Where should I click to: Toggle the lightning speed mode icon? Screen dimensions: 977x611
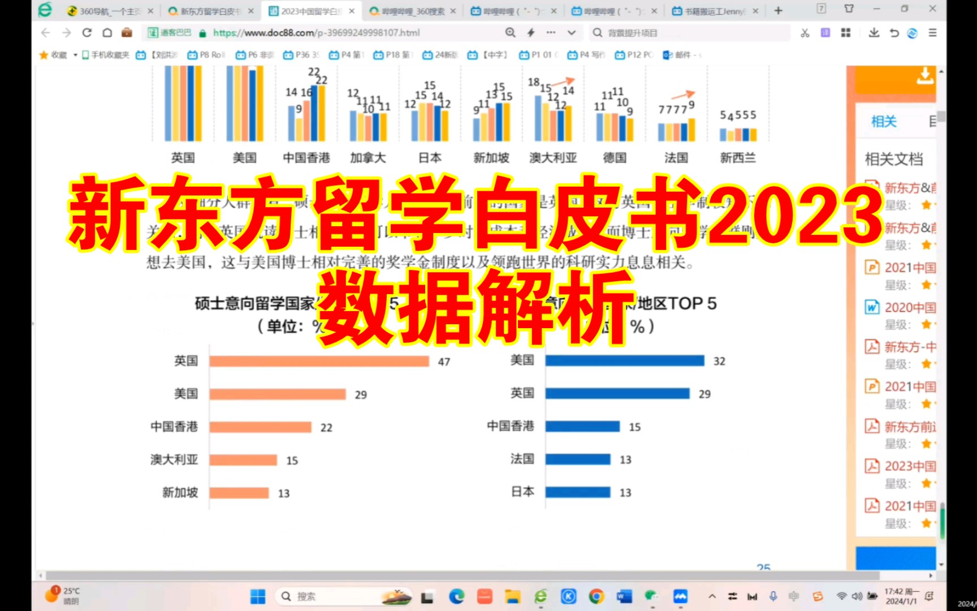point(530,33)
